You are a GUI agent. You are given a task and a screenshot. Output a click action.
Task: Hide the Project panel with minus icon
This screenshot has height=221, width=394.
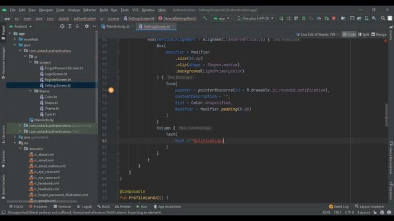(x=94, y=26)
